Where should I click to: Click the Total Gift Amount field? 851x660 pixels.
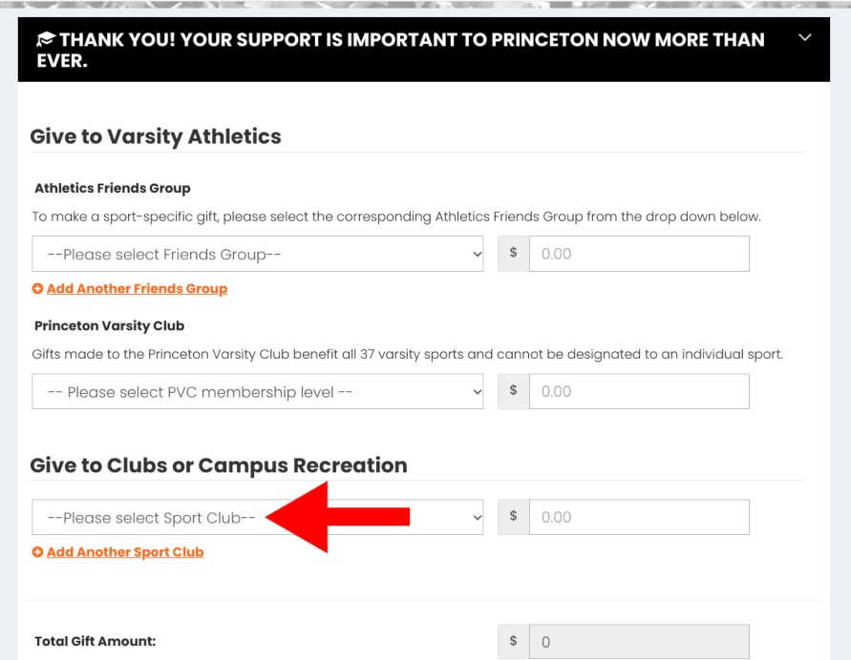[x=639, y=642]
